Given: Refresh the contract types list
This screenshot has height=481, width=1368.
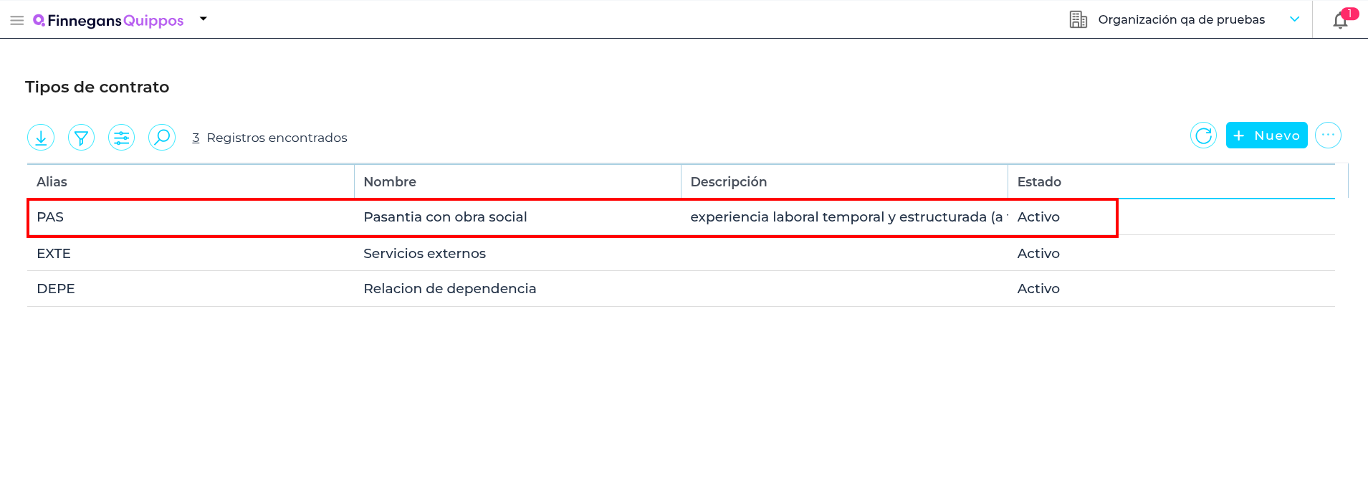Looking at the screenshot, I should [x=1203, y=135].
